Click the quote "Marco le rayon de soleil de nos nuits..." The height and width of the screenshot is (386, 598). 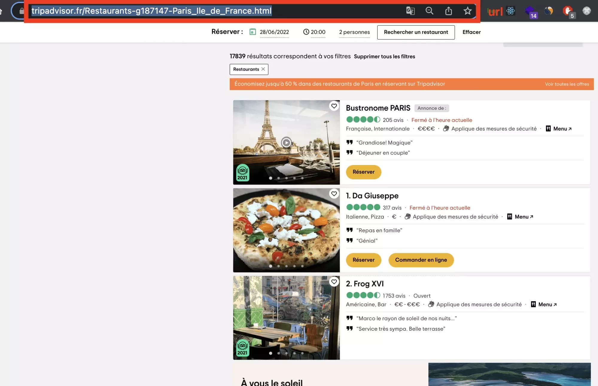tap(407, 318)
